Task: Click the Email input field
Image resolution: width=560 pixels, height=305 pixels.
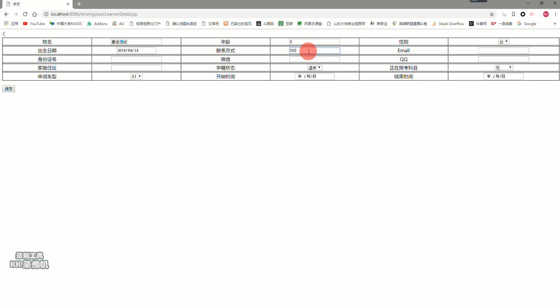Action: pos(503,51)
